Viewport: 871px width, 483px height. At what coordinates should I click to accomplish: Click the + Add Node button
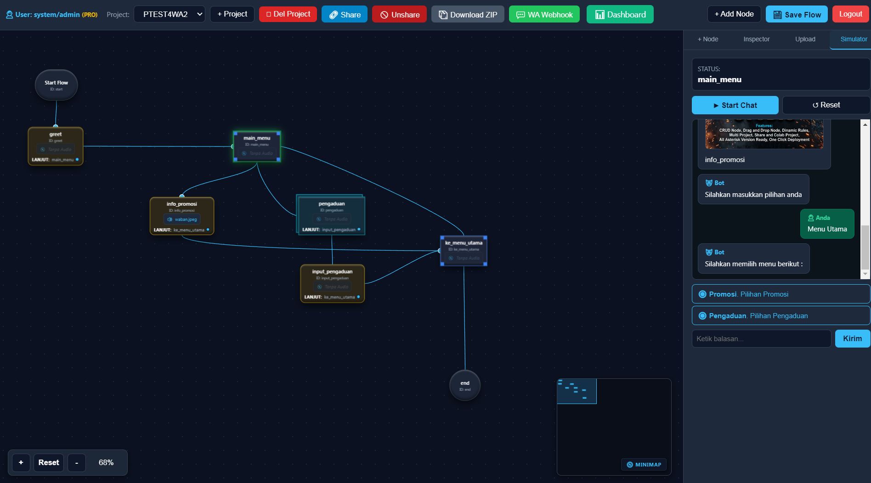[x=734, y=14]
